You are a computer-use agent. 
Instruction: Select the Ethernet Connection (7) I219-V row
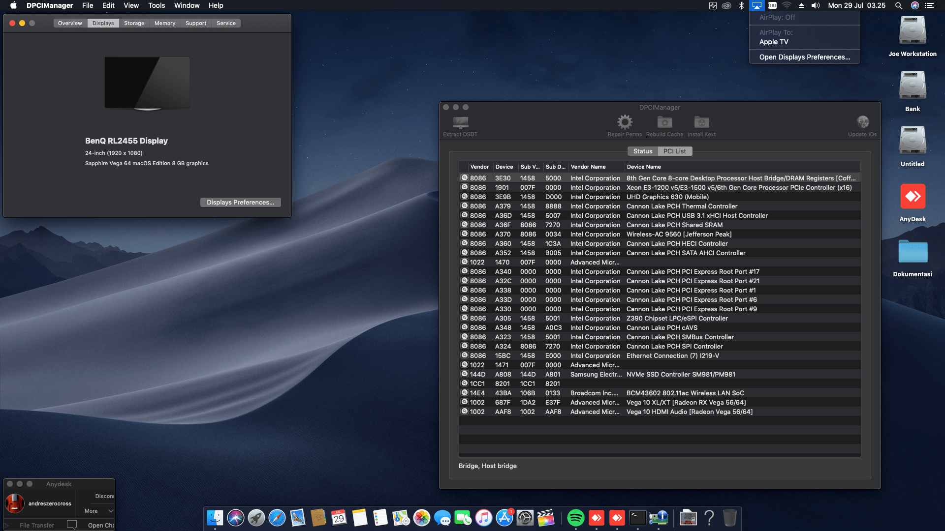(x=660, y=355)
